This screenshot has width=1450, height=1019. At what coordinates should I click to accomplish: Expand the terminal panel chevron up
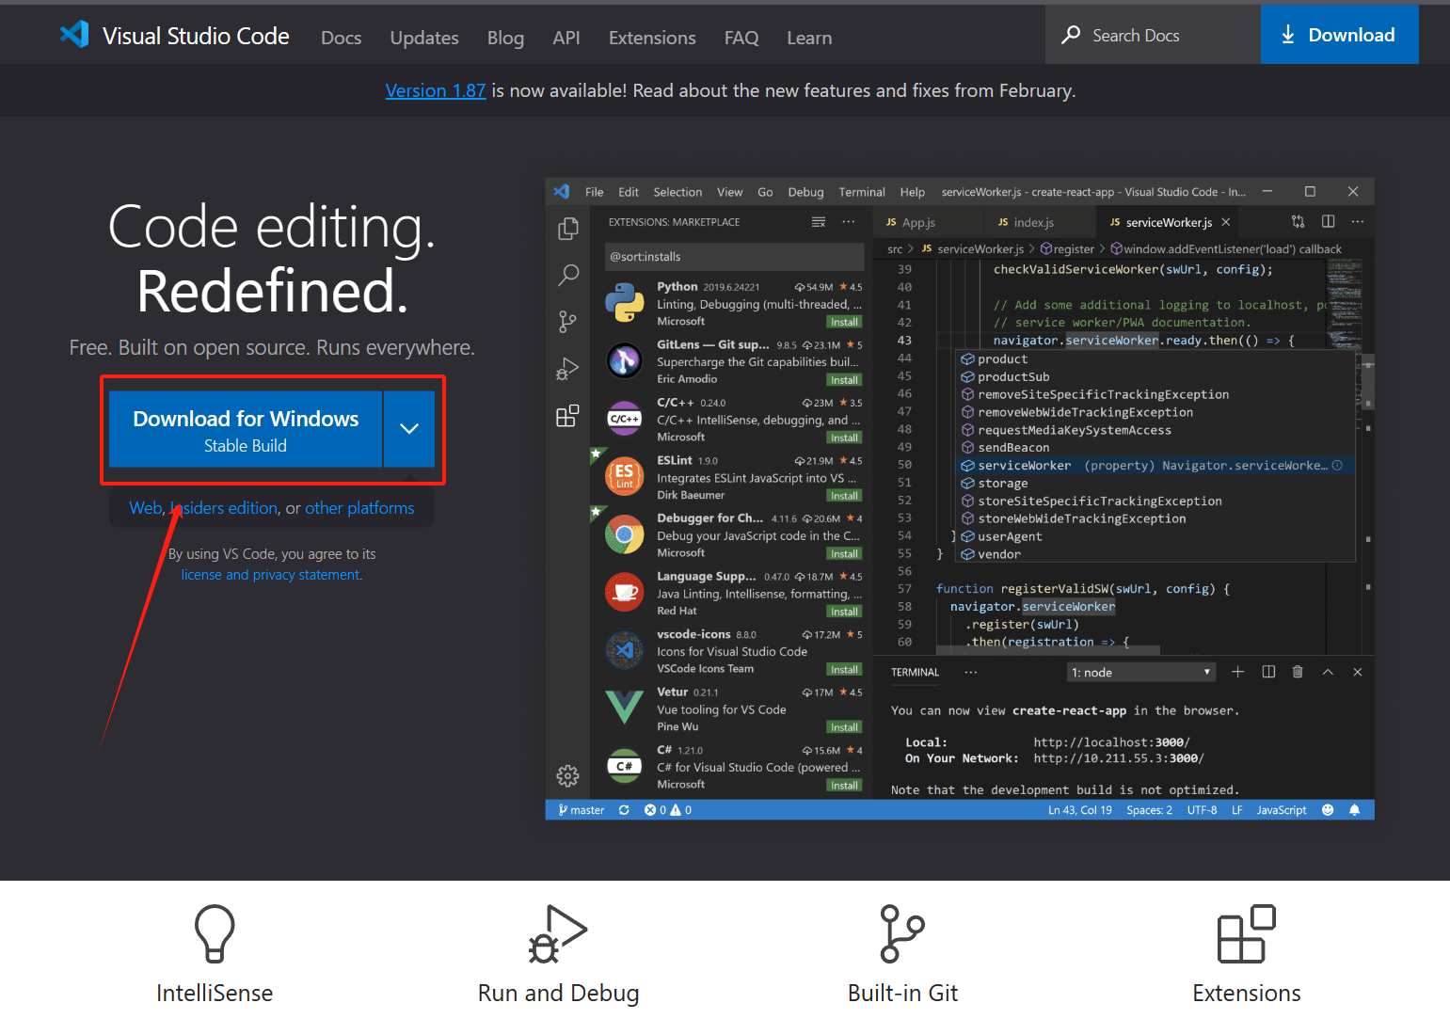click(1328, 672)
